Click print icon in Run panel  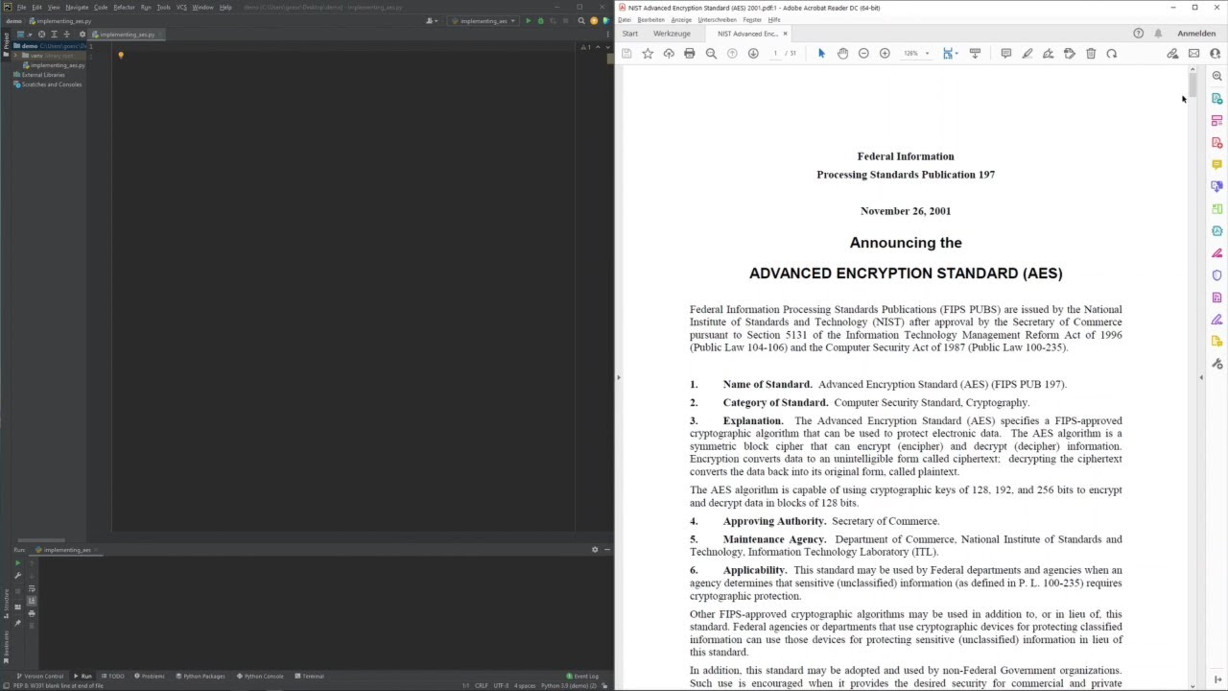pyautogui.click(x=32, y=613)
